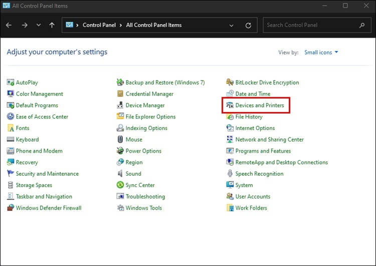Go up one level with Up arrow
376x266 pixels.
point(52,25)
